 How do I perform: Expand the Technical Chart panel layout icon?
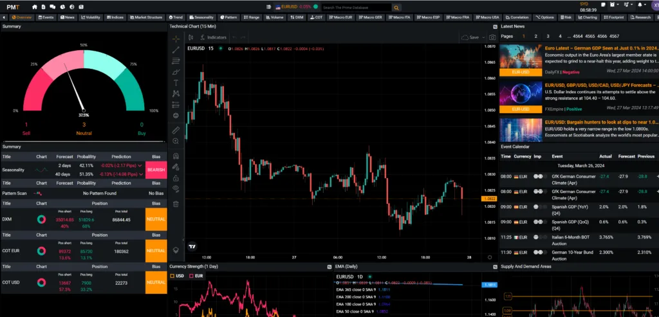coord(495,26)
